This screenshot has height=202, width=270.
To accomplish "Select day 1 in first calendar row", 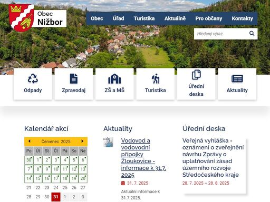I will (38, 160).
